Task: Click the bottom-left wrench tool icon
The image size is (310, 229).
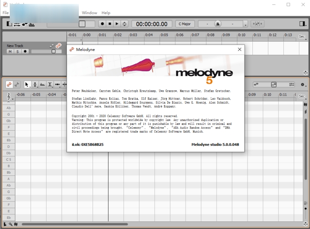Action: pyautogui.click(x=10, y=224)
